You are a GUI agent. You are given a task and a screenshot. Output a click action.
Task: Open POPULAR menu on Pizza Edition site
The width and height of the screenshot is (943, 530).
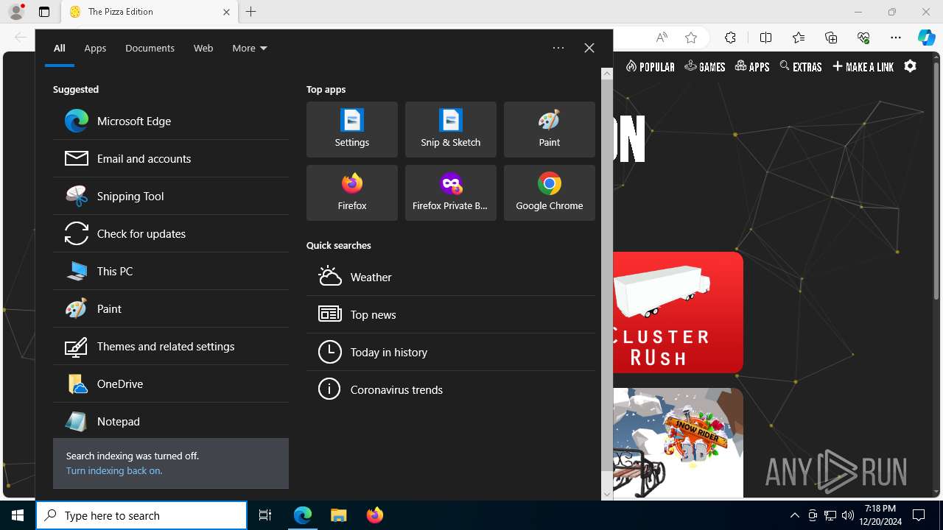[651, 66]
